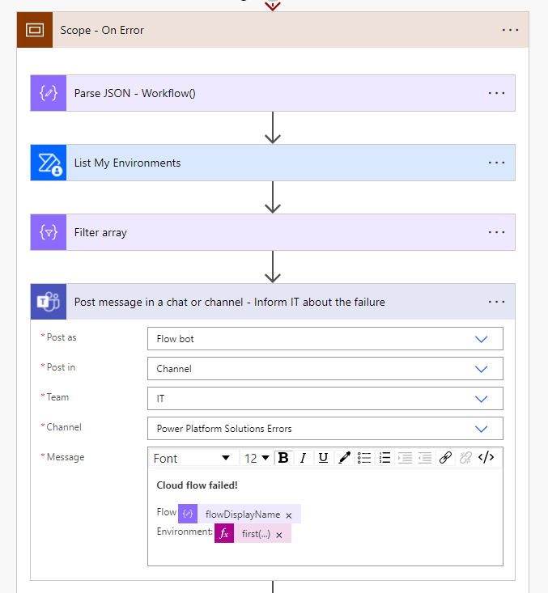The width and height of the screenshot is (548, 593).
Task: Click the font color pen icon
Action: point(344,458)
